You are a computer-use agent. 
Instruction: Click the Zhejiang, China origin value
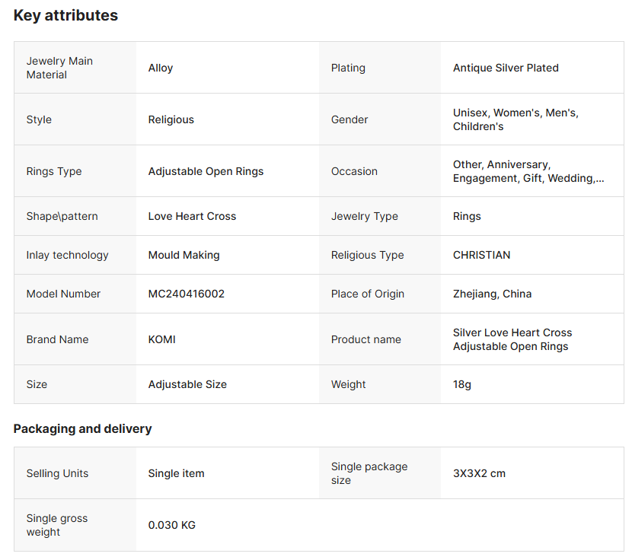492,294
